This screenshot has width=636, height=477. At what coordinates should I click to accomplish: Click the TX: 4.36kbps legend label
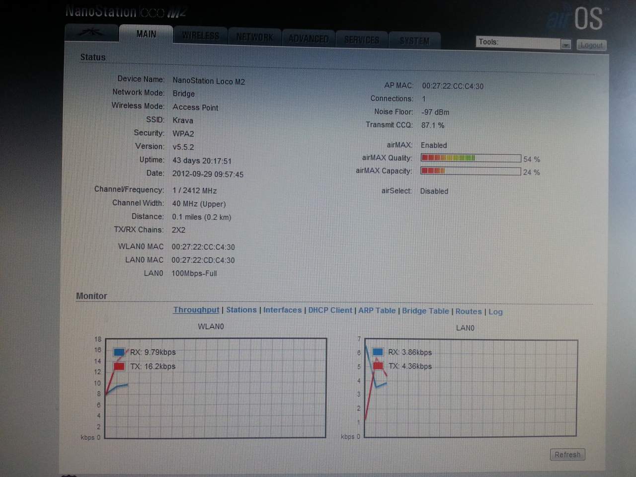tap(410, 366)
